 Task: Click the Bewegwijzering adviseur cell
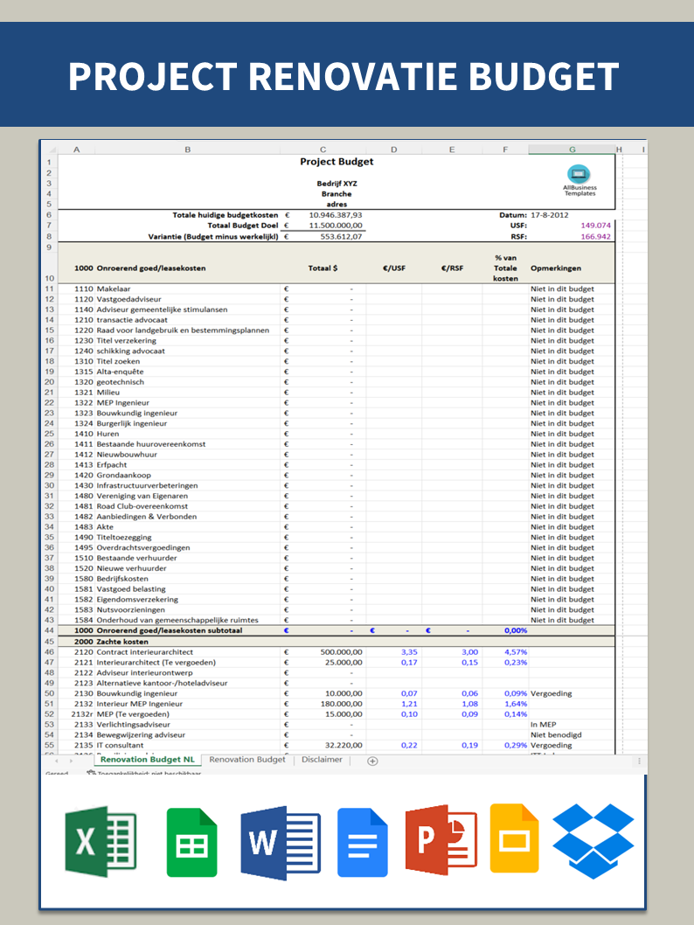141,735
